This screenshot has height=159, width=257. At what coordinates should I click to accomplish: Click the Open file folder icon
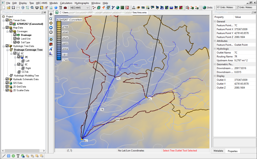(9, 8)
